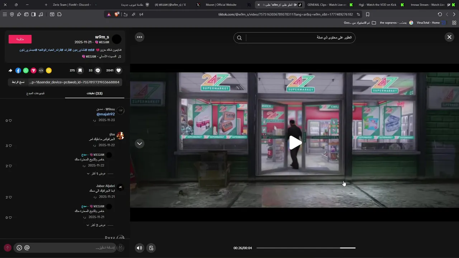Close the video viewer with the X
The image size is (459, 258).
point(449,37)
